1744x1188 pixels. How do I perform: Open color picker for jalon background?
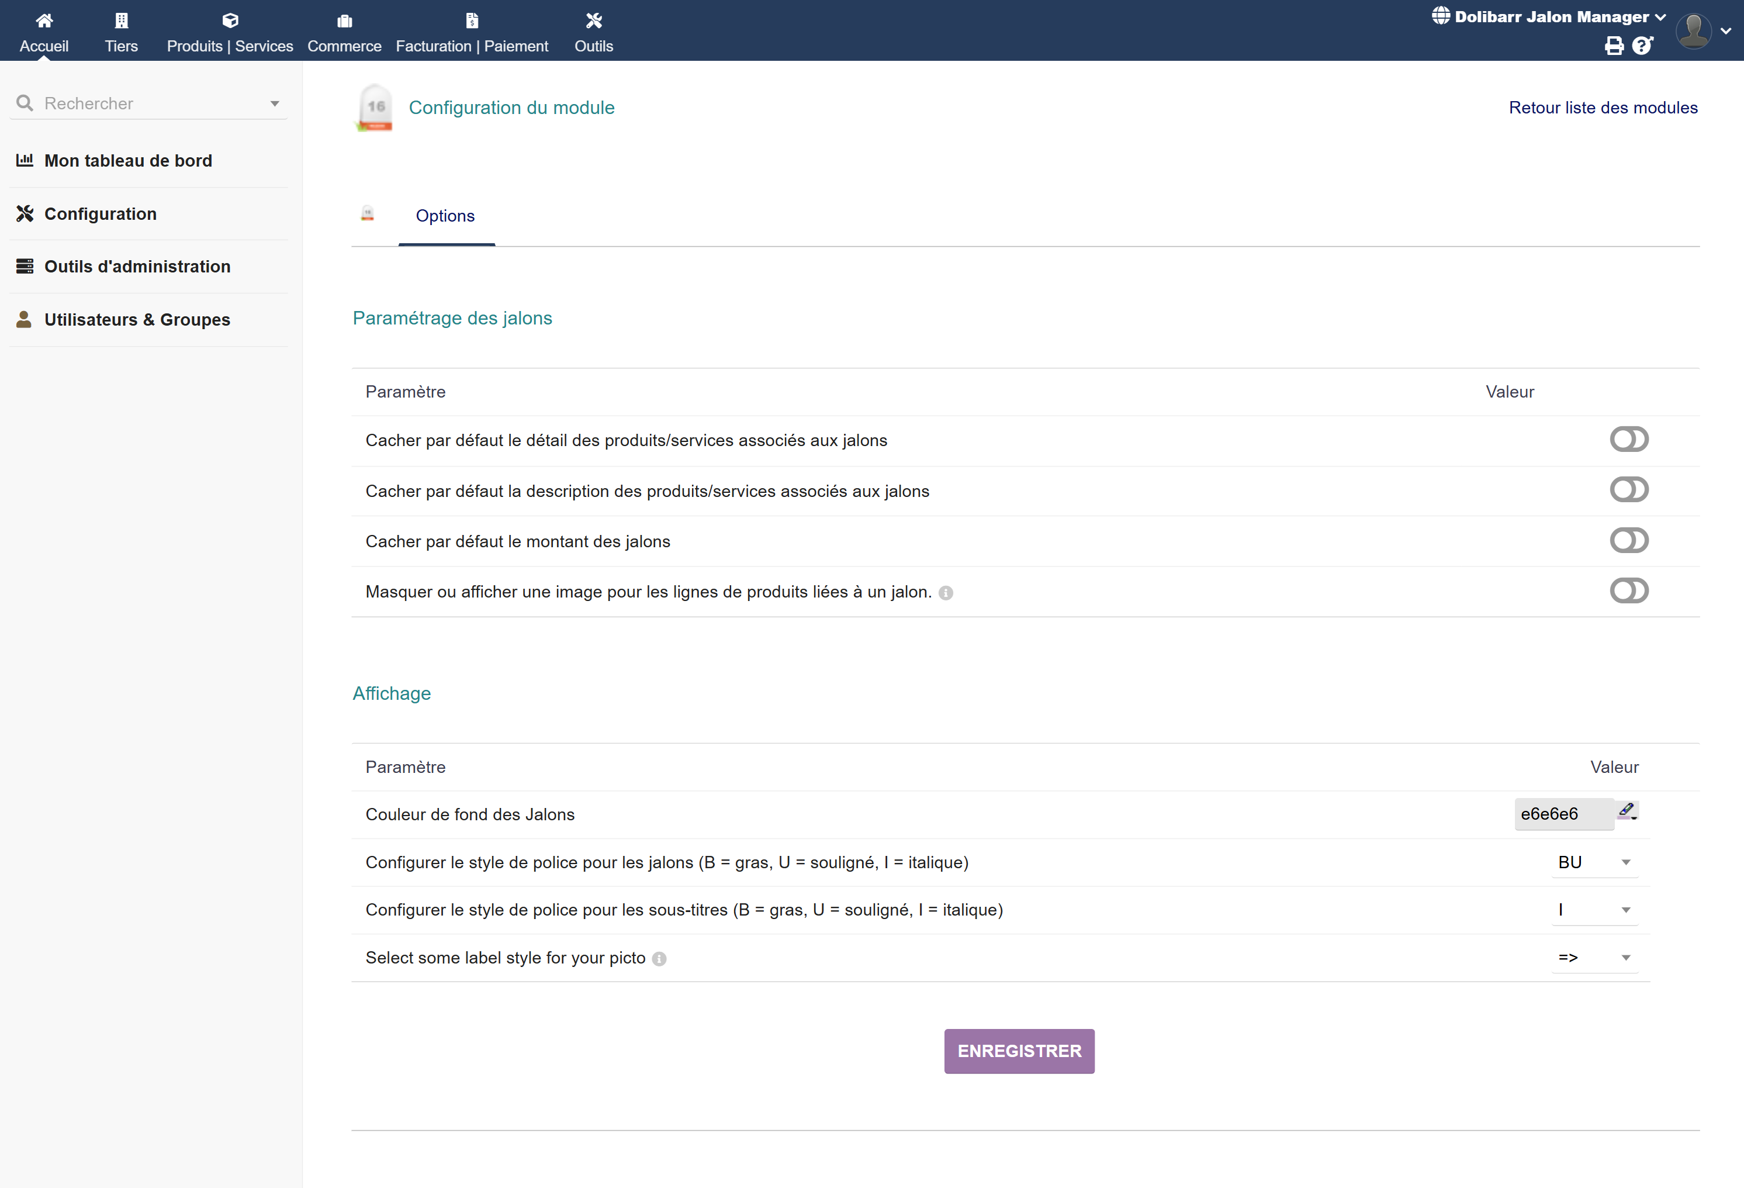click(x=1627, y=810)
